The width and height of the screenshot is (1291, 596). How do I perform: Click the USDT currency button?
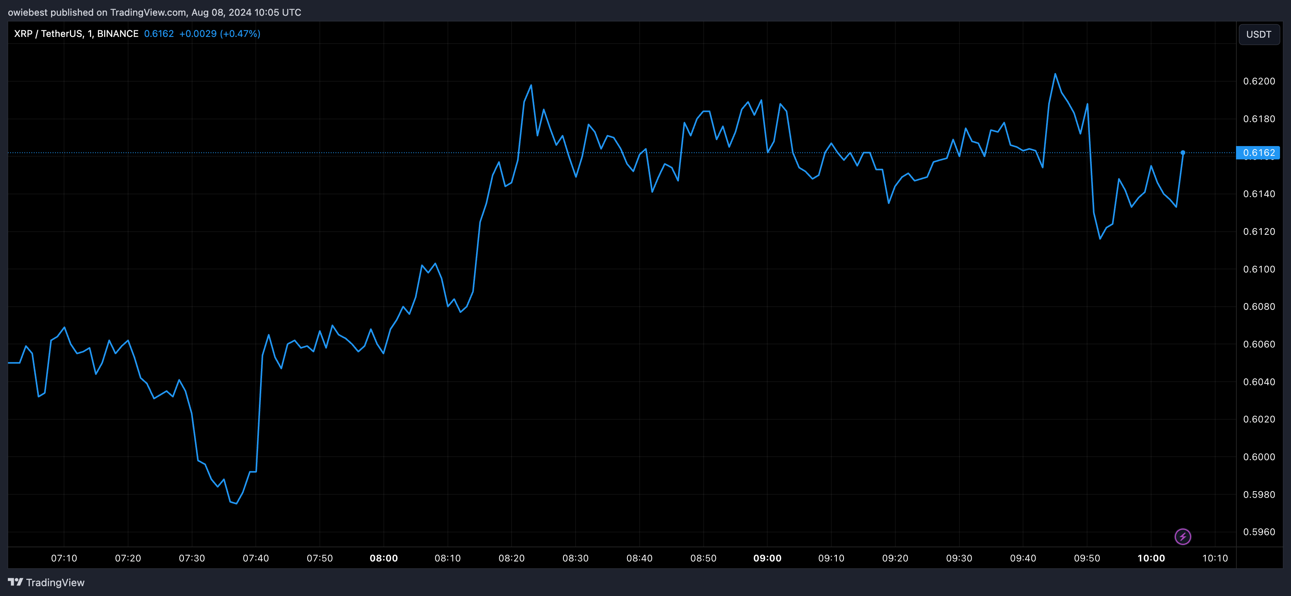tap(1258, 35)
